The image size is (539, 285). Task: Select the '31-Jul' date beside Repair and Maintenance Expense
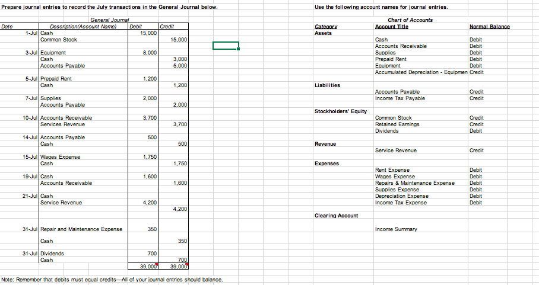(31, 229)
